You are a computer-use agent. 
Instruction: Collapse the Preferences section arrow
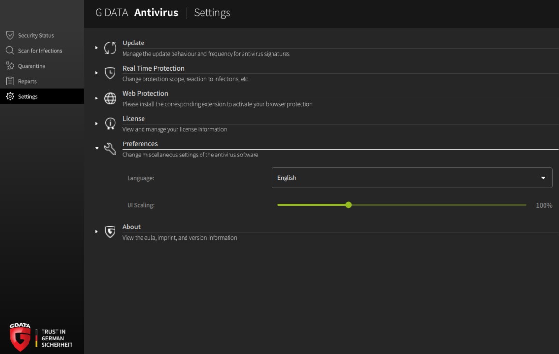(x=97, y=148)
